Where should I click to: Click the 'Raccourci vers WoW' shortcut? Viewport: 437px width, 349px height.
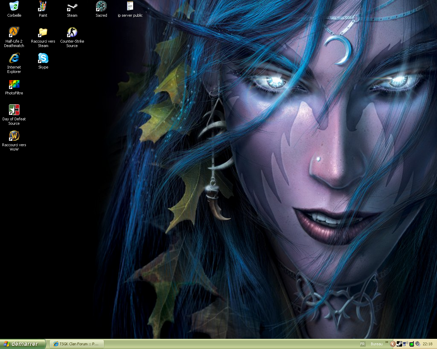(14, 136)
